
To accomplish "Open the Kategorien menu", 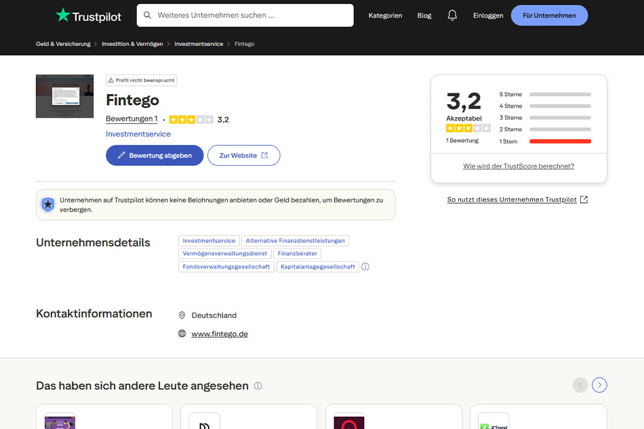I will (385, 16).
